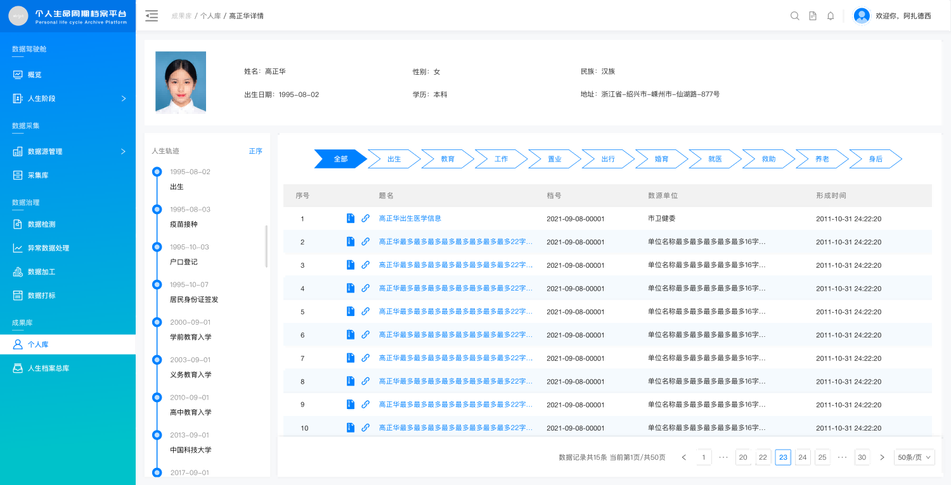The width and height of the screenshot is (951, 485).
Task: Open the file icon in row 4
Action: [x=351, y=288]
